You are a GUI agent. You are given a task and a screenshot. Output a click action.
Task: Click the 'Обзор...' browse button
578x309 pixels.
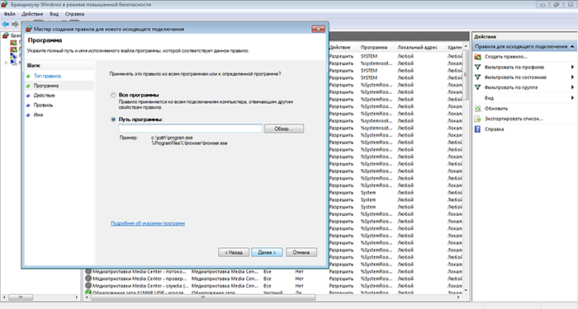(x=284, y=129)
